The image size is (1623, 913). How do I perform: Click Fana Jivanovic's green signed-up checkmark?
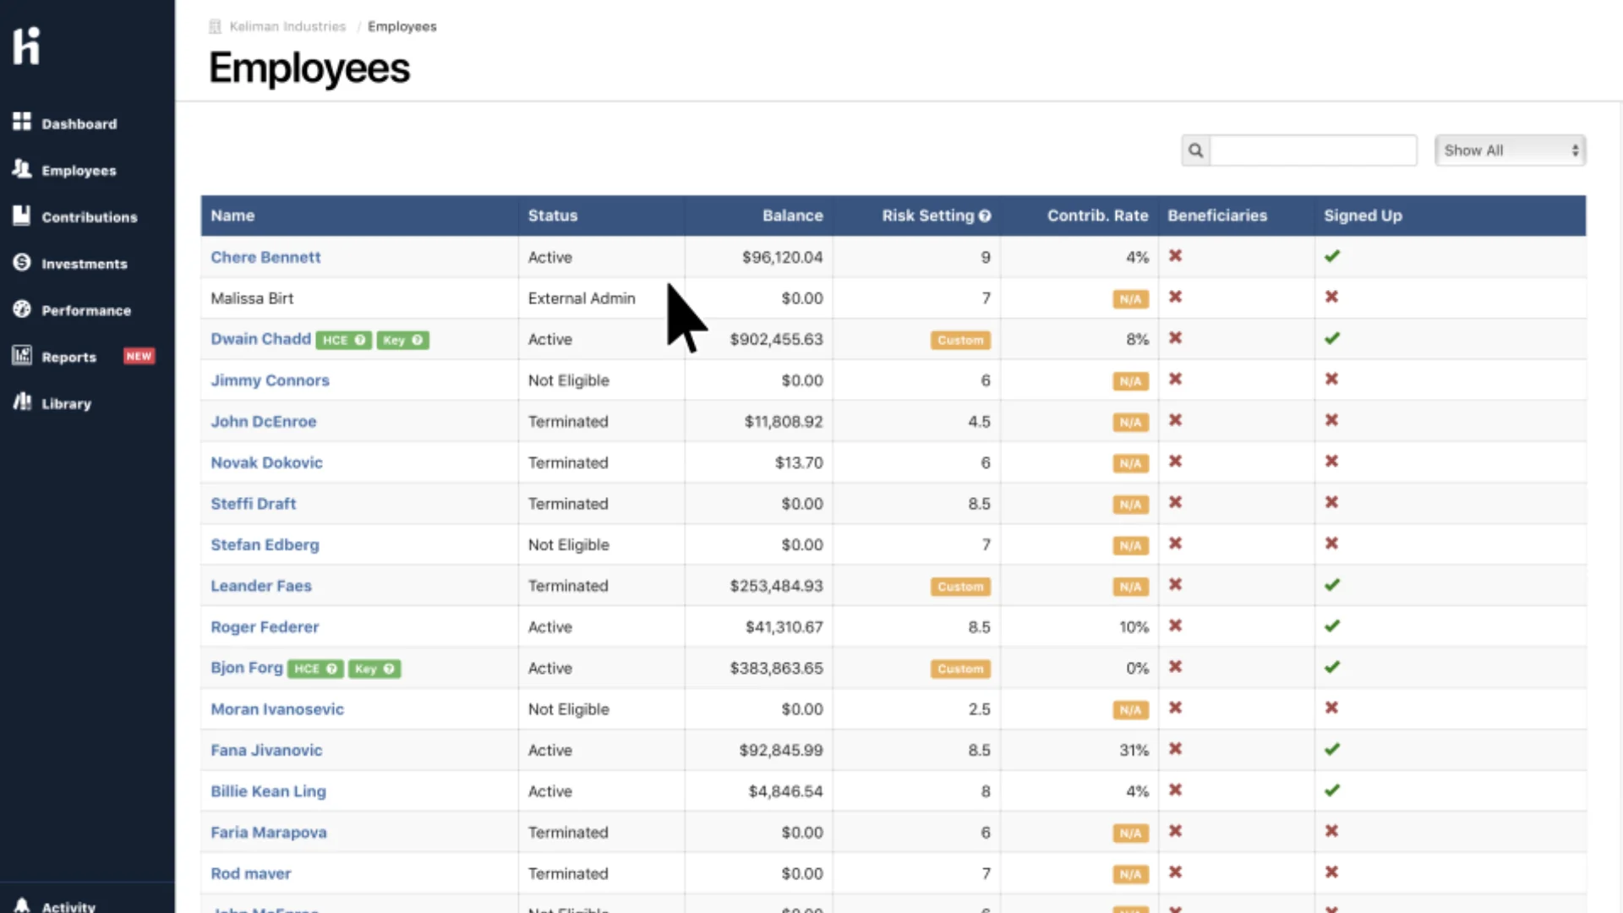pyautogui.click(x=1332, y=749)
